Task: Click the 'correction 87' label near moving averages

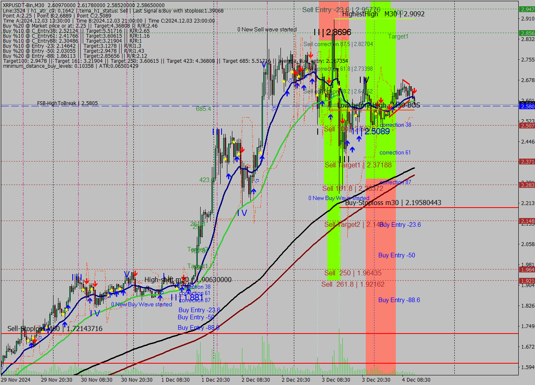Action: point(395,182)
